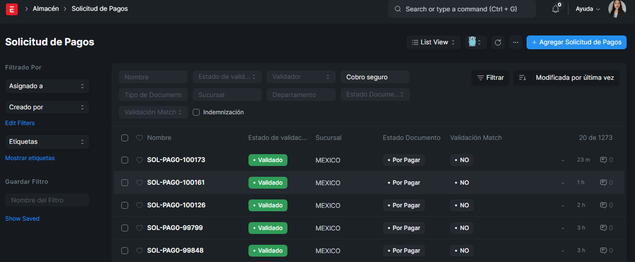Click the user profile avatar
Screen dimensions: 635x262
617,9
